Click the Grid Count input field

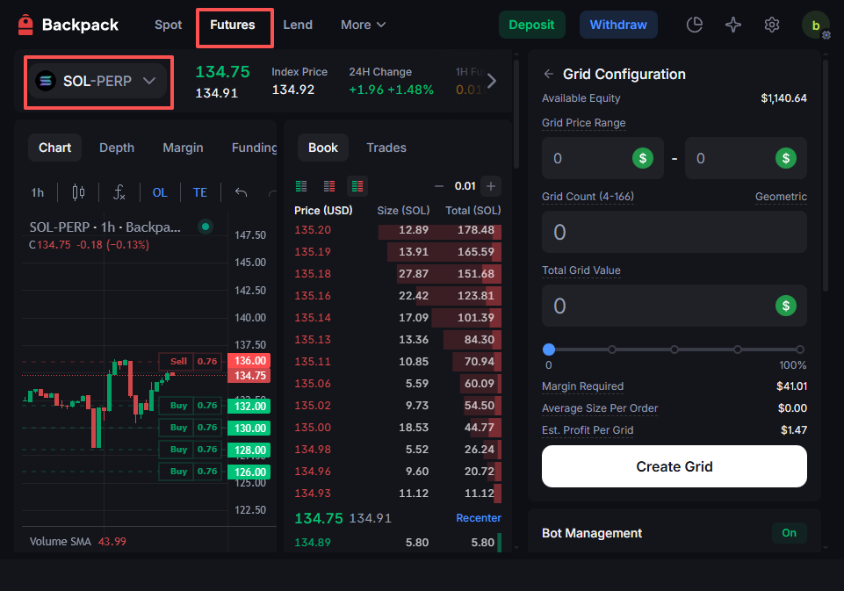coord(674,232)
